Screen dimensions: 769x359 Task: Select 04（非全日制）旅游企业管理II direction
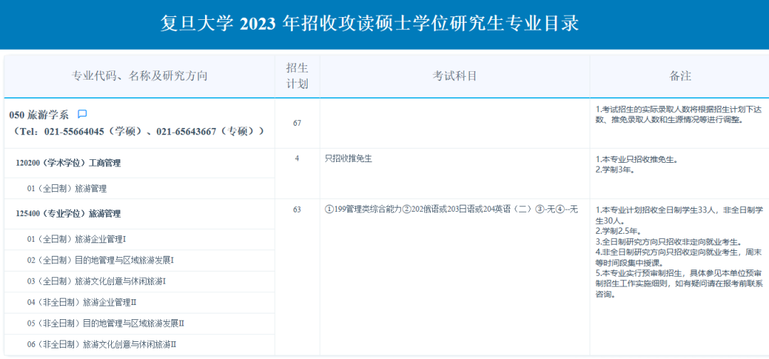(82, 302)
